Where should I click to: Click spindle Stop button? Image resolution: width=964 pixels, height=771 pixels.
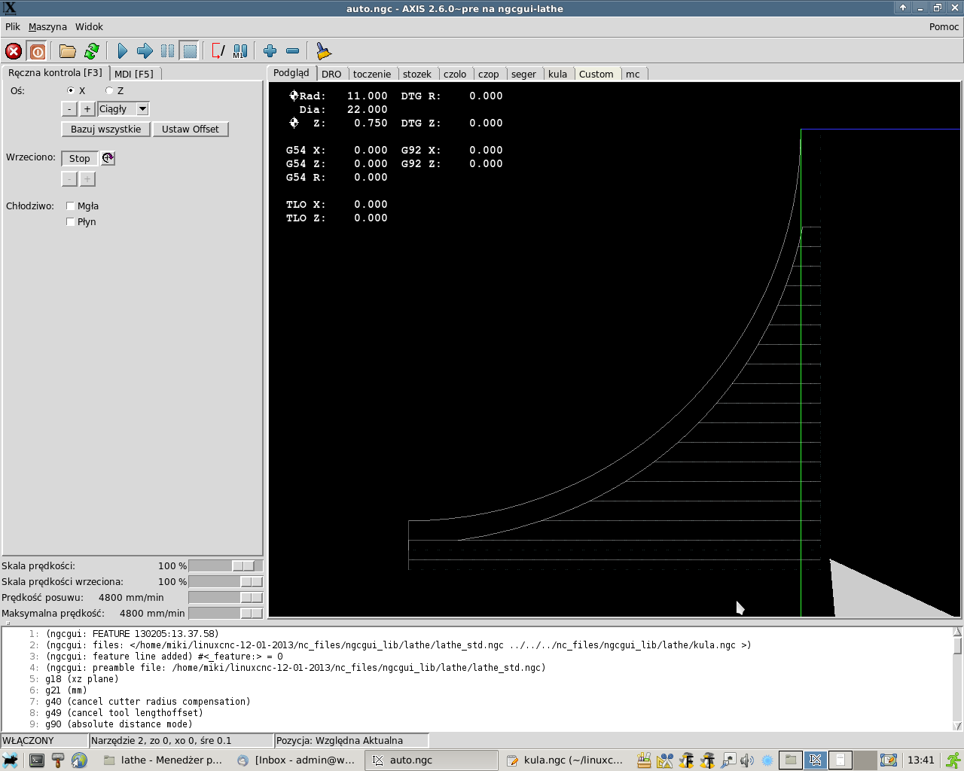coord(80,158)
